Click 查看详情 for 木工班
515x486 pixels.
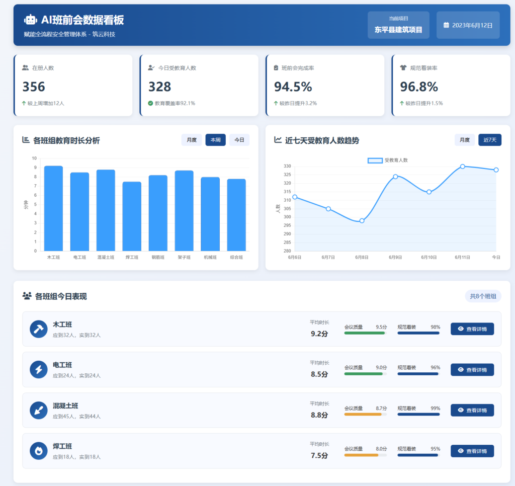tap(472, 329)
